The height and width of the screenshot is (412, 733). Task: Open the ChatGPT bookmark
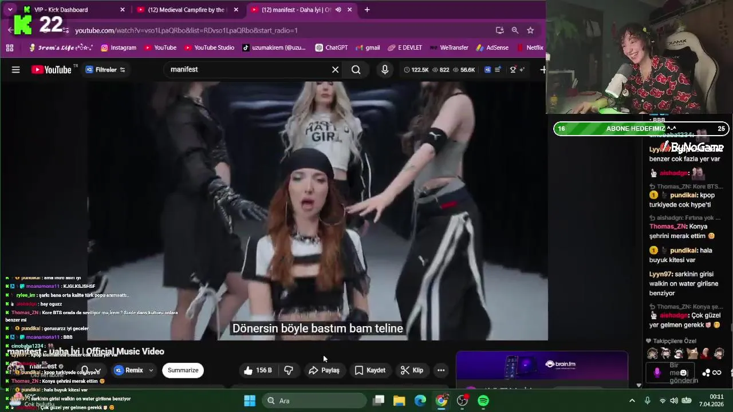coord(331,48)
